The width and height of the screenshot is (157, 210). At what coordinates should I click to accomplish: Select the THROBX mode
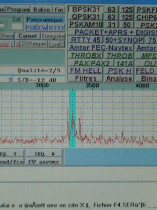[x=86, y=55]
